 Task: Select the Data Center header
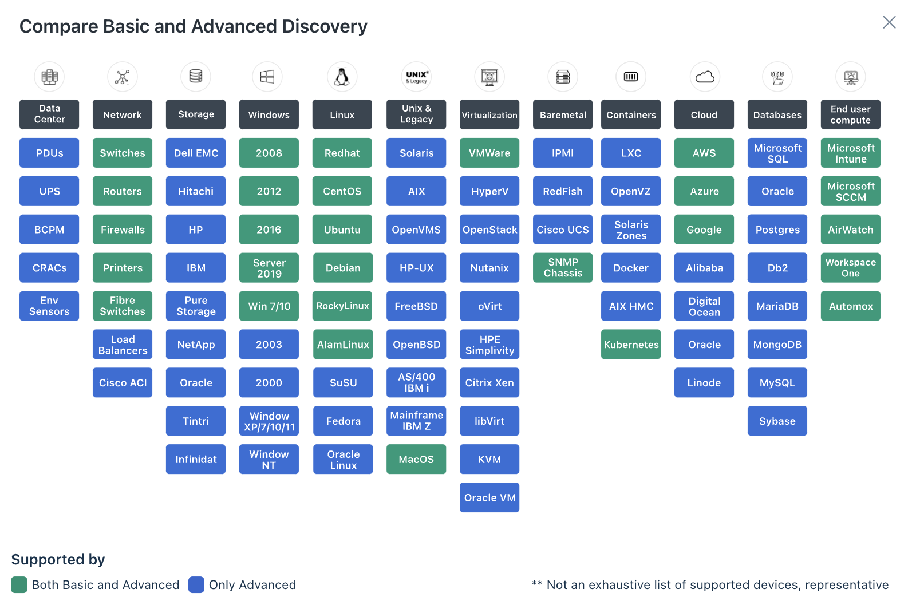[x=49, y=114]
